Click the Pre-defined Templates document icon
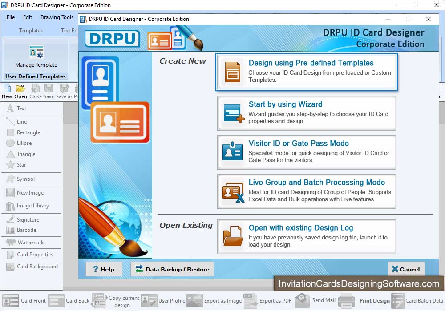This screenshot has width=445, height=311. [233, 72]
